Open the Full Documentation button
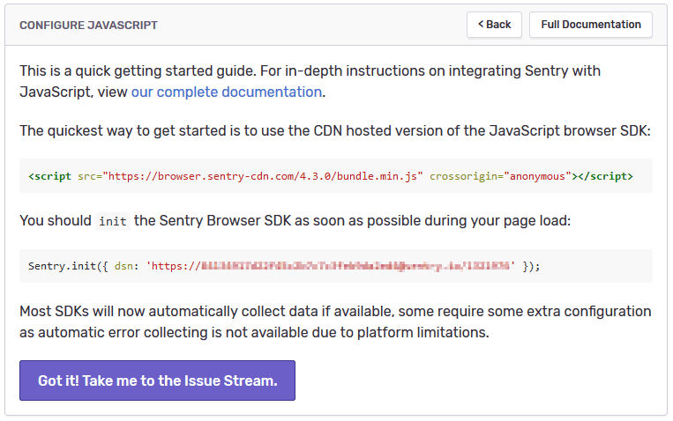Screen dimensions: 673x421 [x=590, y=25]
